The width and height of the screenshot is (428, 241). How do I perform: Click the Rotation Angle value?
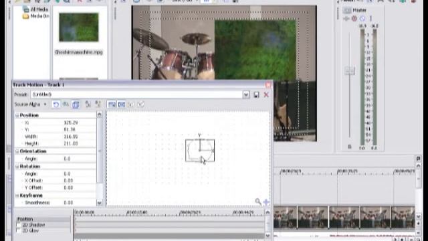click(67, 174)
